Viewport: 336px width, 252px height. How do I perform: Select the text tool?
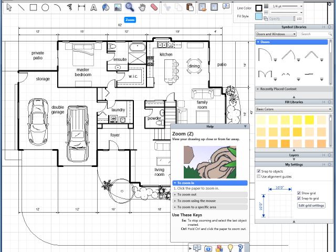pyautogui.click(x=93, y=7)
